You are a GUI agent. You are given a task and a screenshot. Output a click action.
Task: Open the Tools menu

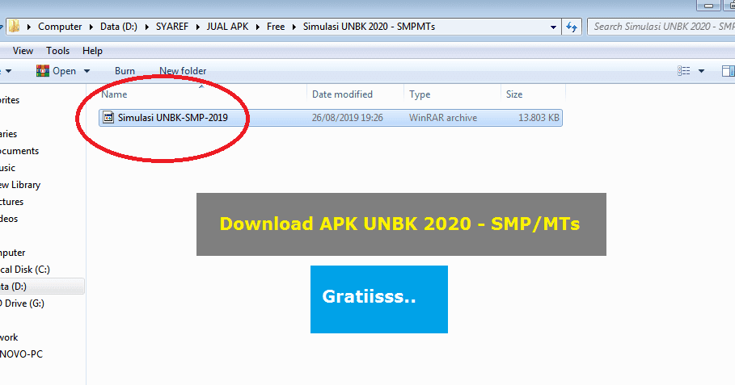(x=57, y=51)
